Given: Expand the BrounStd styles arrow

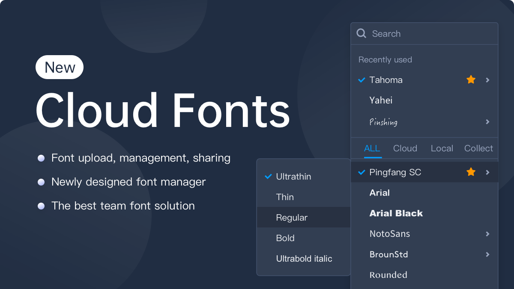Looking at the screenshot, I should pyautogui.click(x=487, y=254).
